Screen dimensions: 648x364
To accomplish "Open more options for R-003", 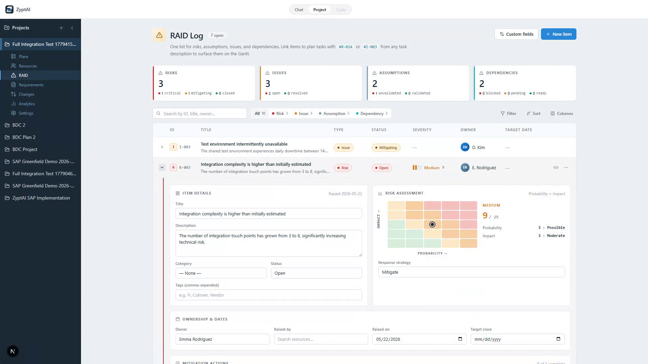I will pyautogui.click(x=566, y=168).
